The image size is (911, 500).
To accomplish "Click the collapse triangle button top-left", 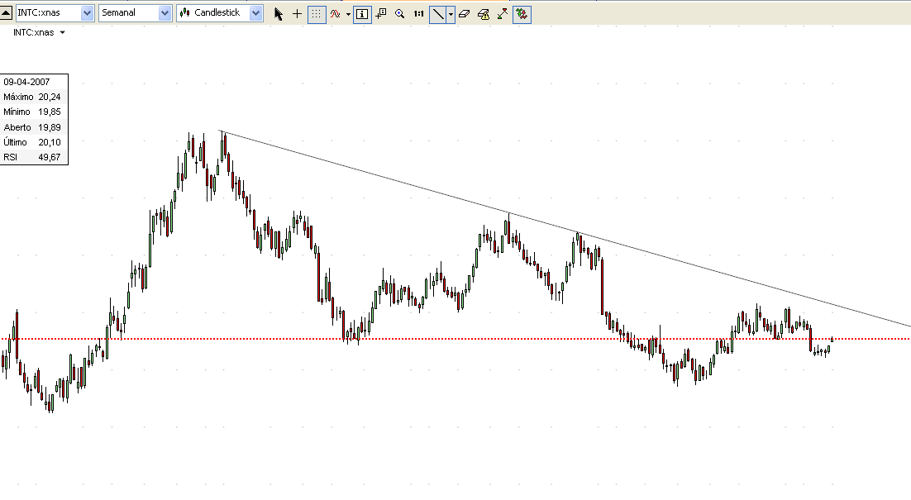I will pyautogui.click(x=7, y=12).
